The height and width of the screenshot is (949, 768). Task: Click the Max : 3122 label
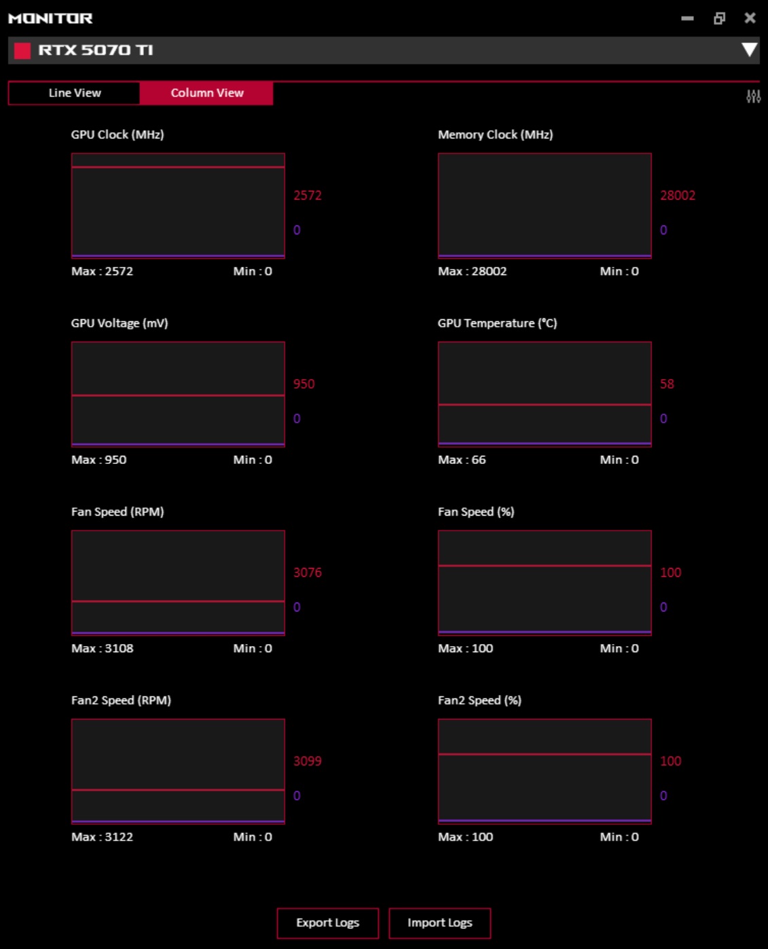(x=102, y=837)
